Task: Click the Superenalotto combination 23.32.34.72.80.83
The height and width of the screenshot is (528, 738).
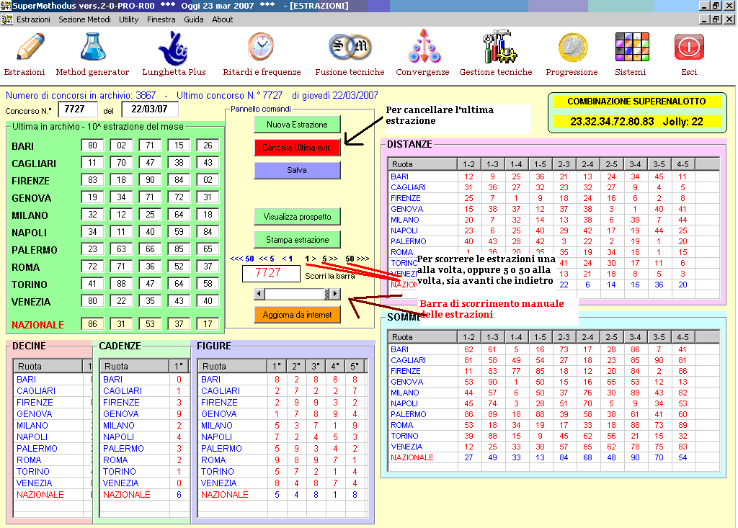Action: 612,122
